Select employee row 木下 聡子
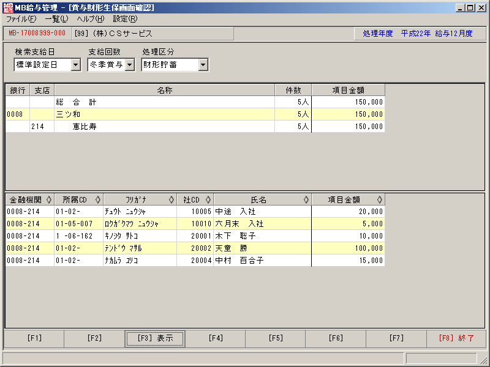This screenshot has width=490, height=367. click(195, 236)
